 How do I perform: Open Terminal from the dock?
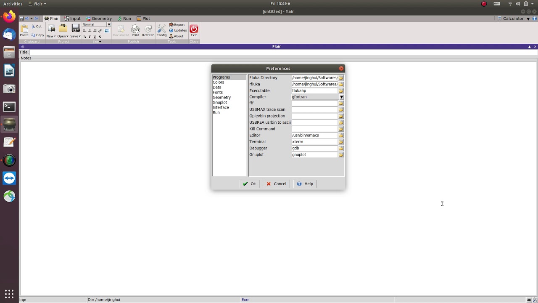(x=9, y=107)
